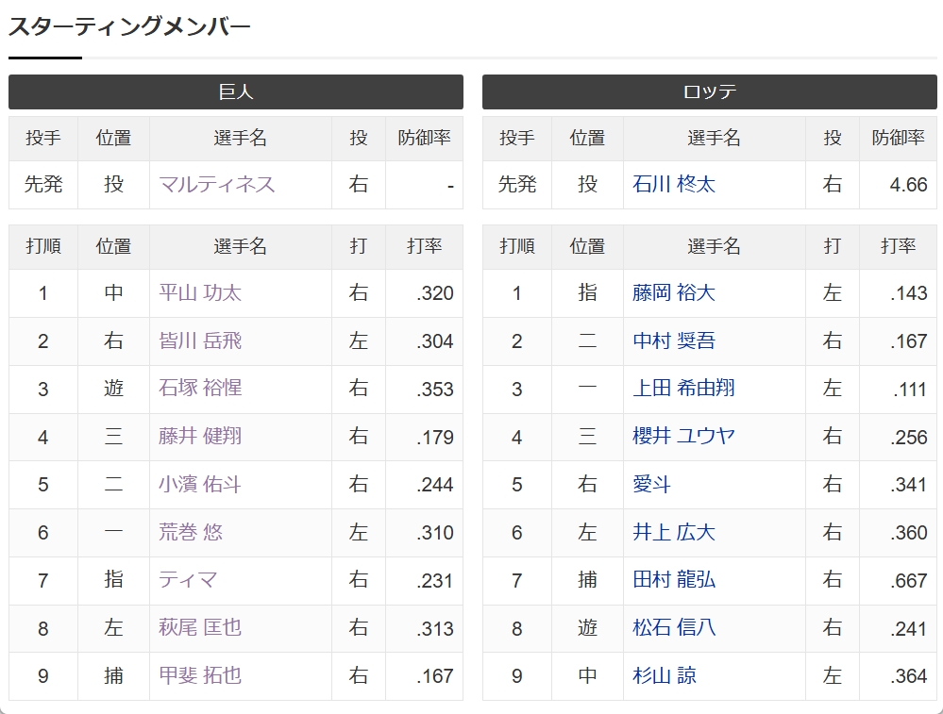Click 杉山 諒 in batting order
This screenshot has width=943, height=714.
click(665, 676)
